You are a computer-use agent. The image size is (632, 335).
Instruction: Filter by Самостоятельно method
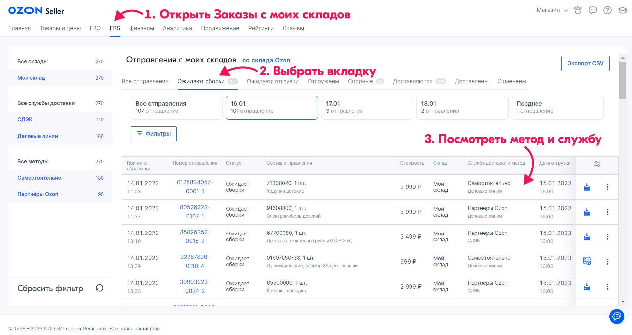[x=60, y=178]
